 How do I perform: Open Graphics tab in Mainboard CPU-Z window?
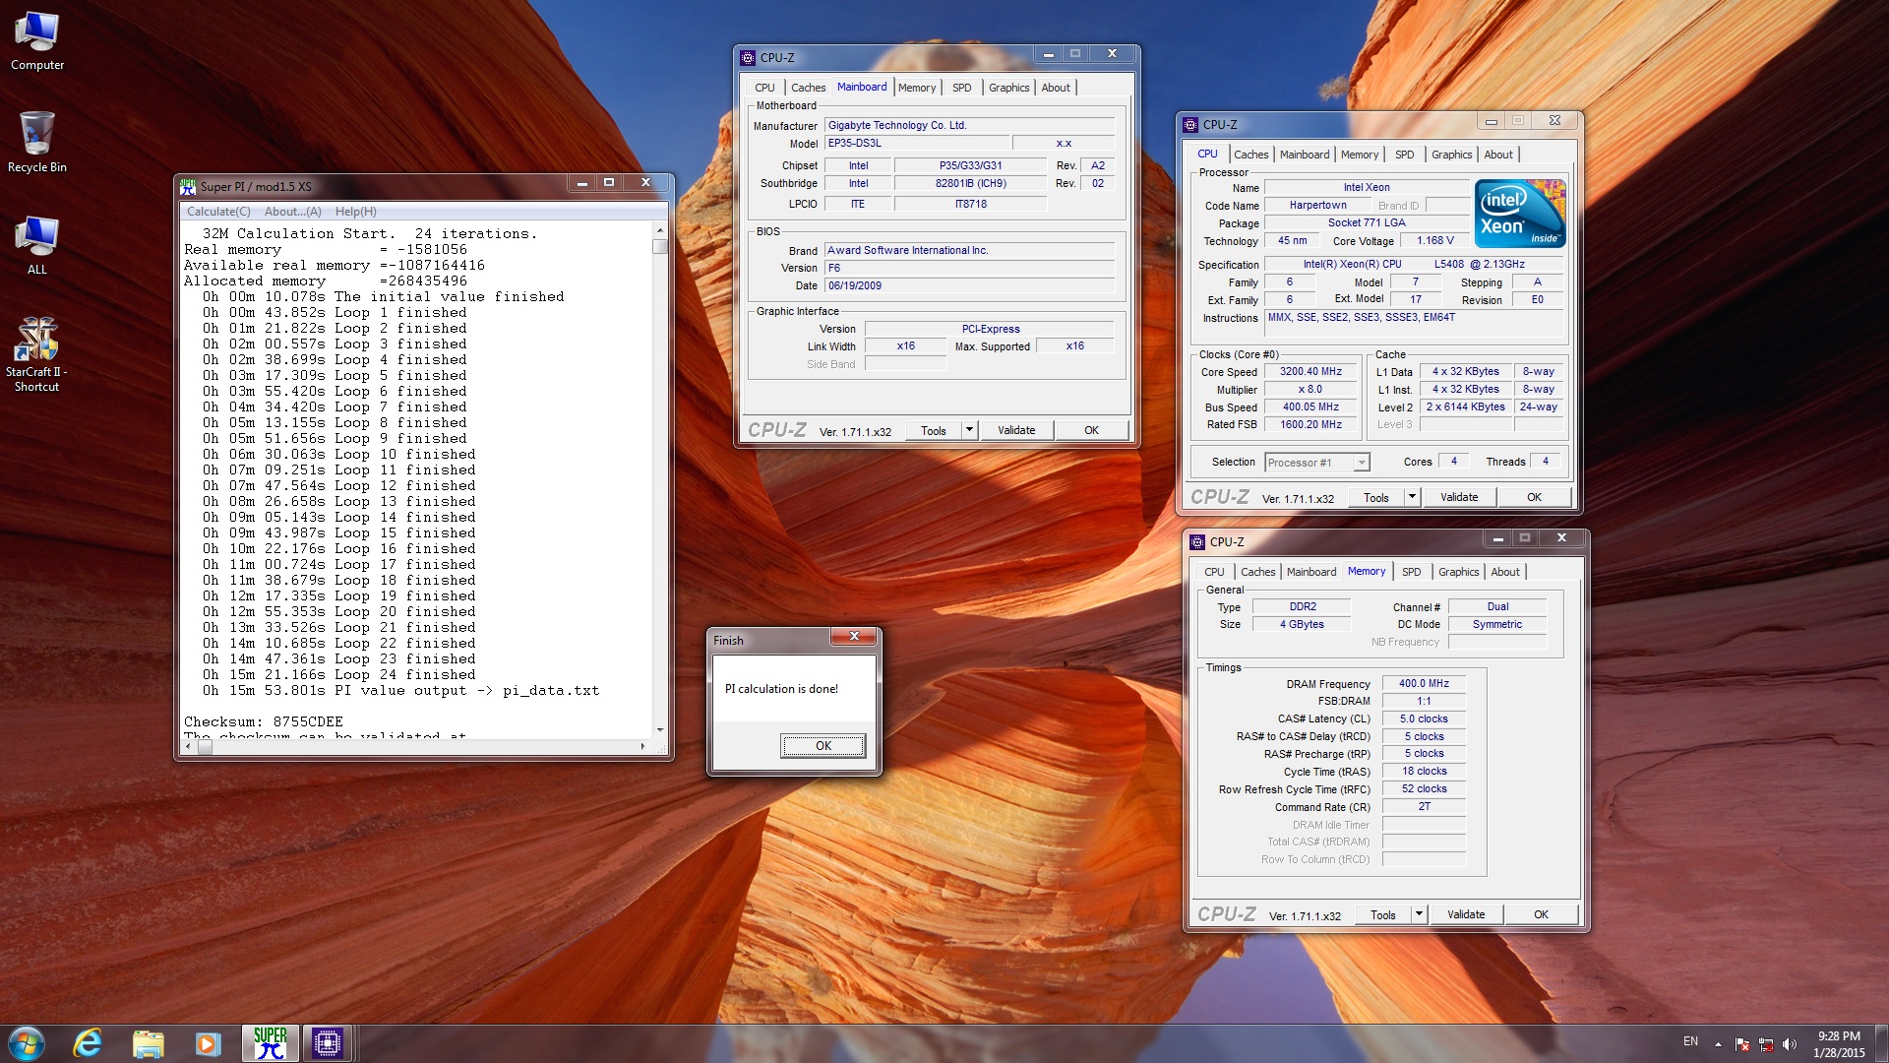pos(1008,88)
